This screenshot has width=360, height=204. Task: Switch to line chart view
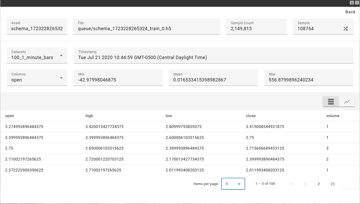point(347,102)
